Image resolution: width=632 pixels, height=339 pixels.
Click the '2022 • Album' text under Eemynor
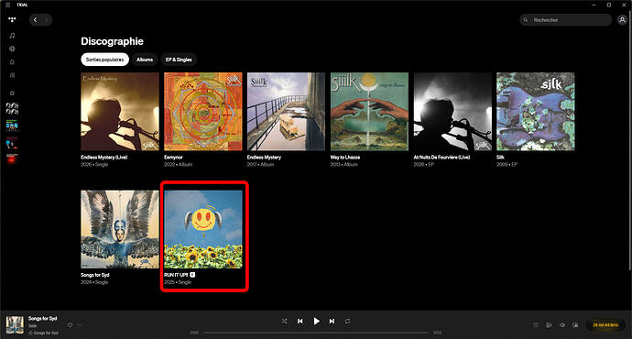click(x=179, y=165)
